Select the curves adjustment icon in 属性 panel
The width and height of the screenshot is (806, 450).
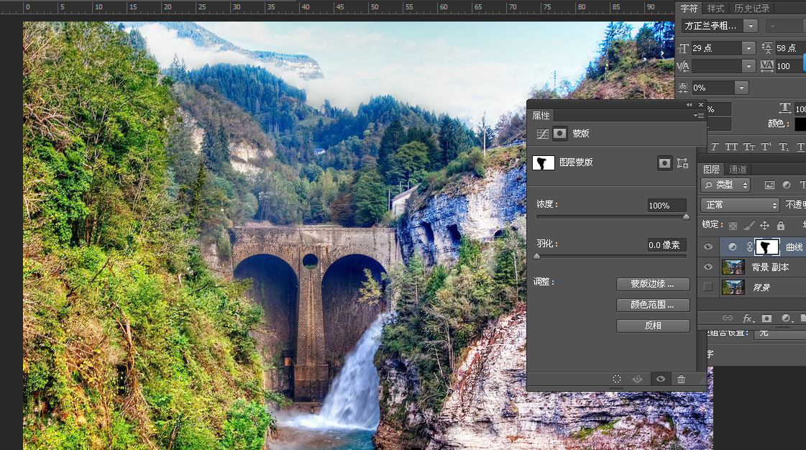543,134
